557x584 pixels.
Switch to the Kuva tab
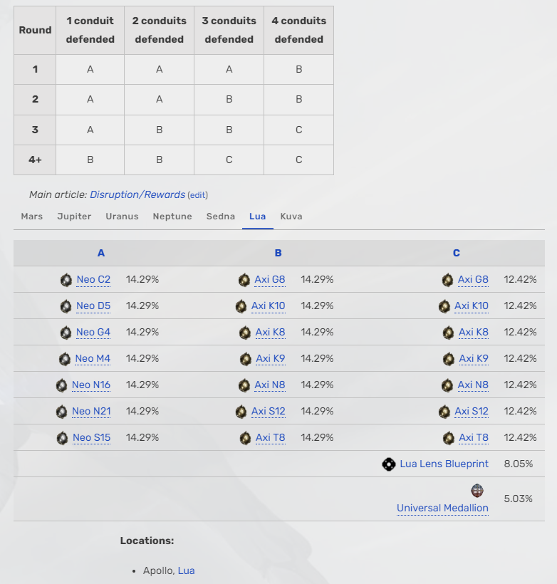click(x=291, y=217)
